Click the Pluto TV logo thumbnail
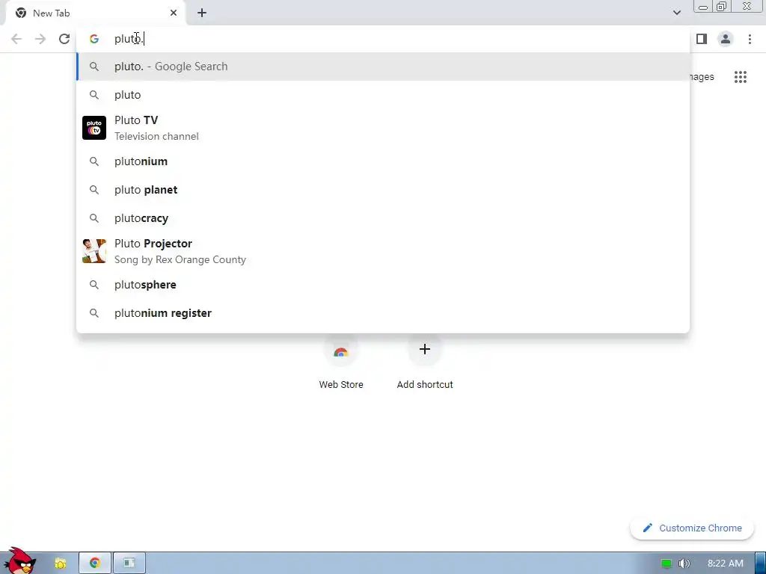 [94, 128]
